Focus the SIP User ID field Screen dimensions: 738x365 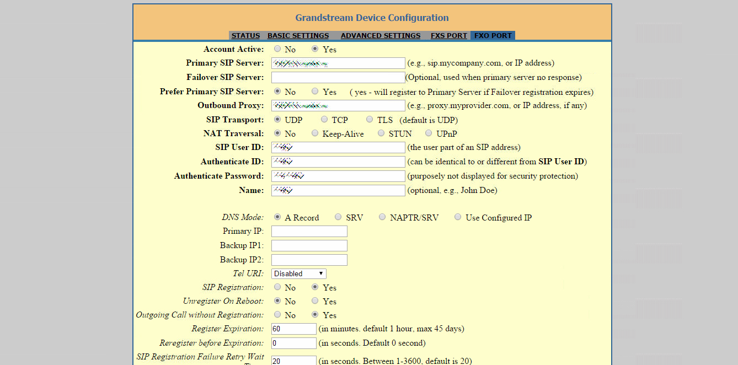pos(338,148)
